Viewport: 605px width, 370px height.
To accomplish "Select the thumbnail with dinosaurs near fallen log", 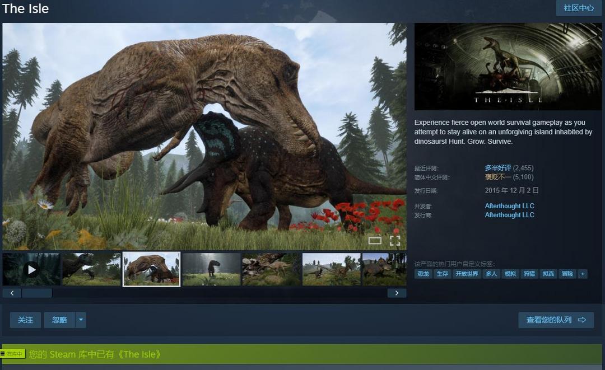I will pos(271,269).
